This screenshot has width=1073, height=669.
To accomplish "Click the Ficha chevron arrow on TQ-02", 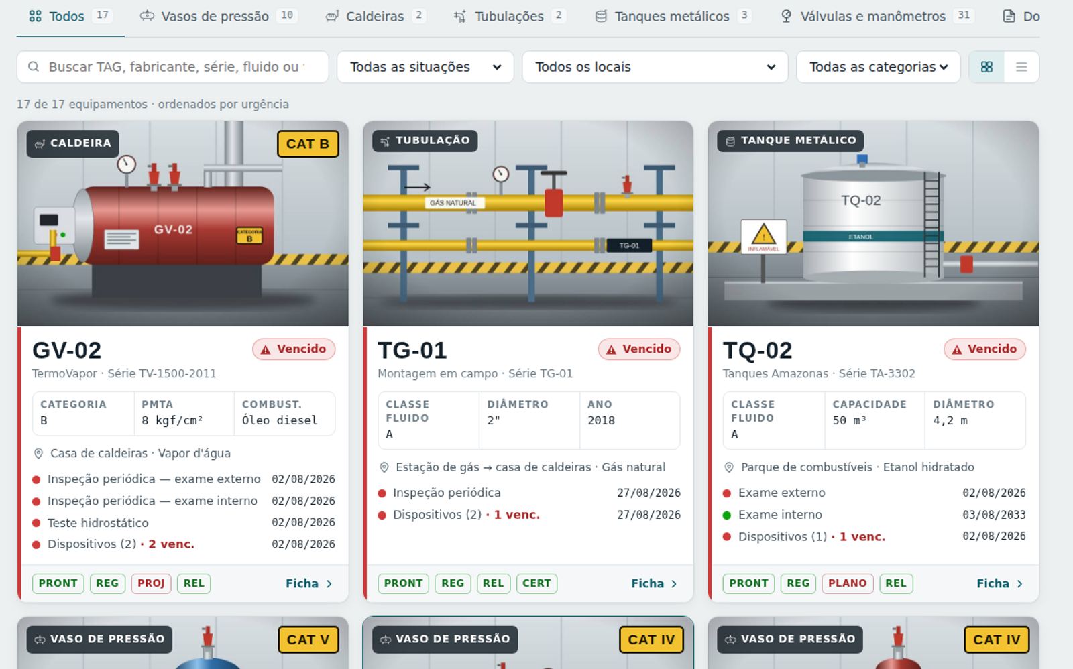I will click(x=1020, y=584).
